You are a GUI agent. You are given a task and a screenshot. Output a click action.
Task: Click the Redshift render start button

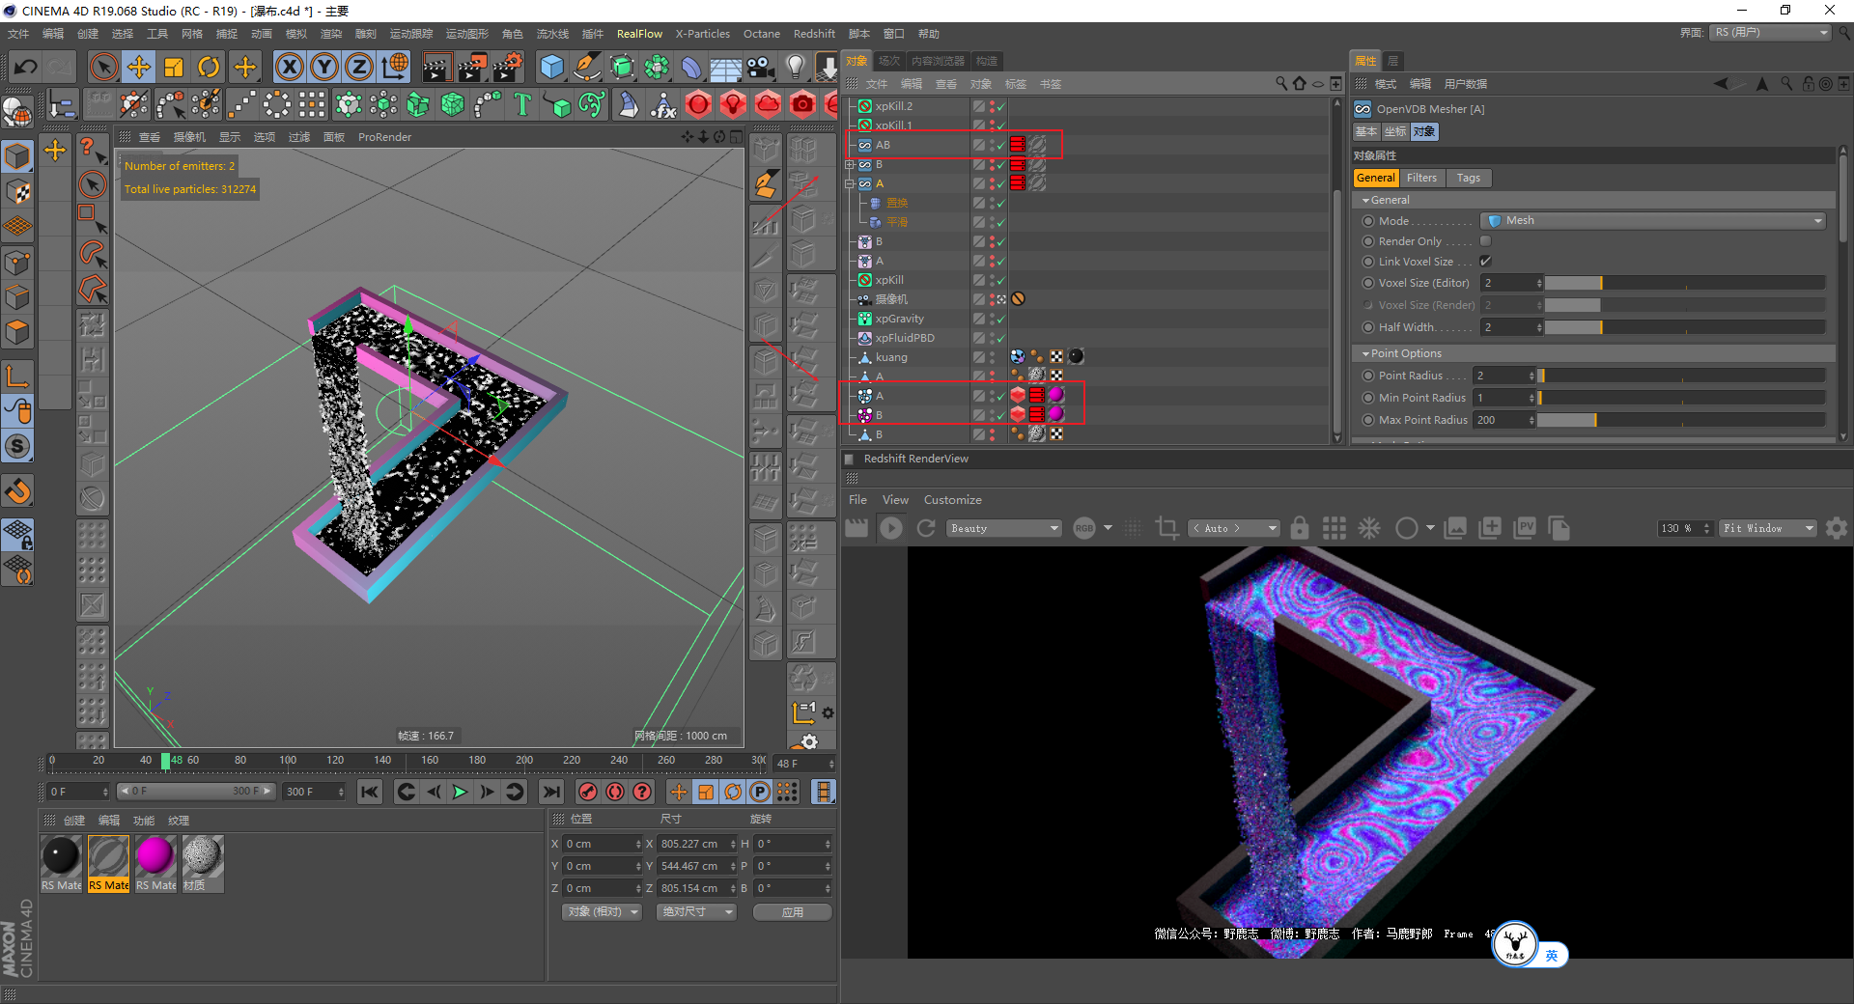(891, 528)
